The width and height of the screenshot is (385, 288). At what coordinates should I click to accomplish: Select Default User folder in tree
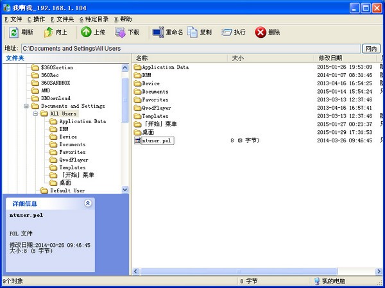[x=63, y=191]
